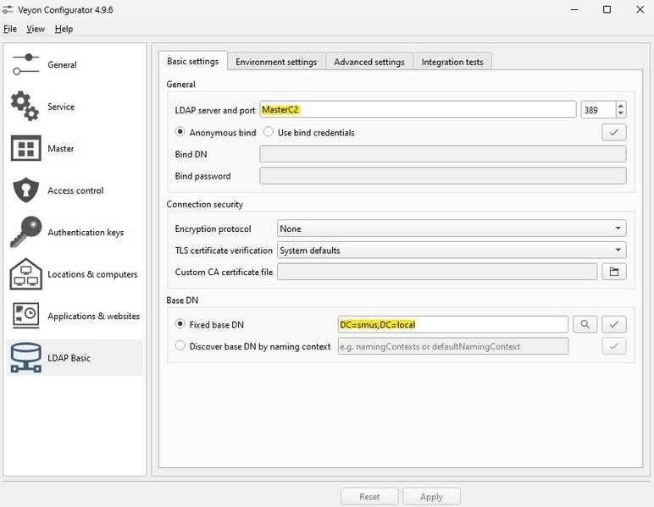Open the Applications & websites icon
The image size is (654, 507).
coord(26,316)
